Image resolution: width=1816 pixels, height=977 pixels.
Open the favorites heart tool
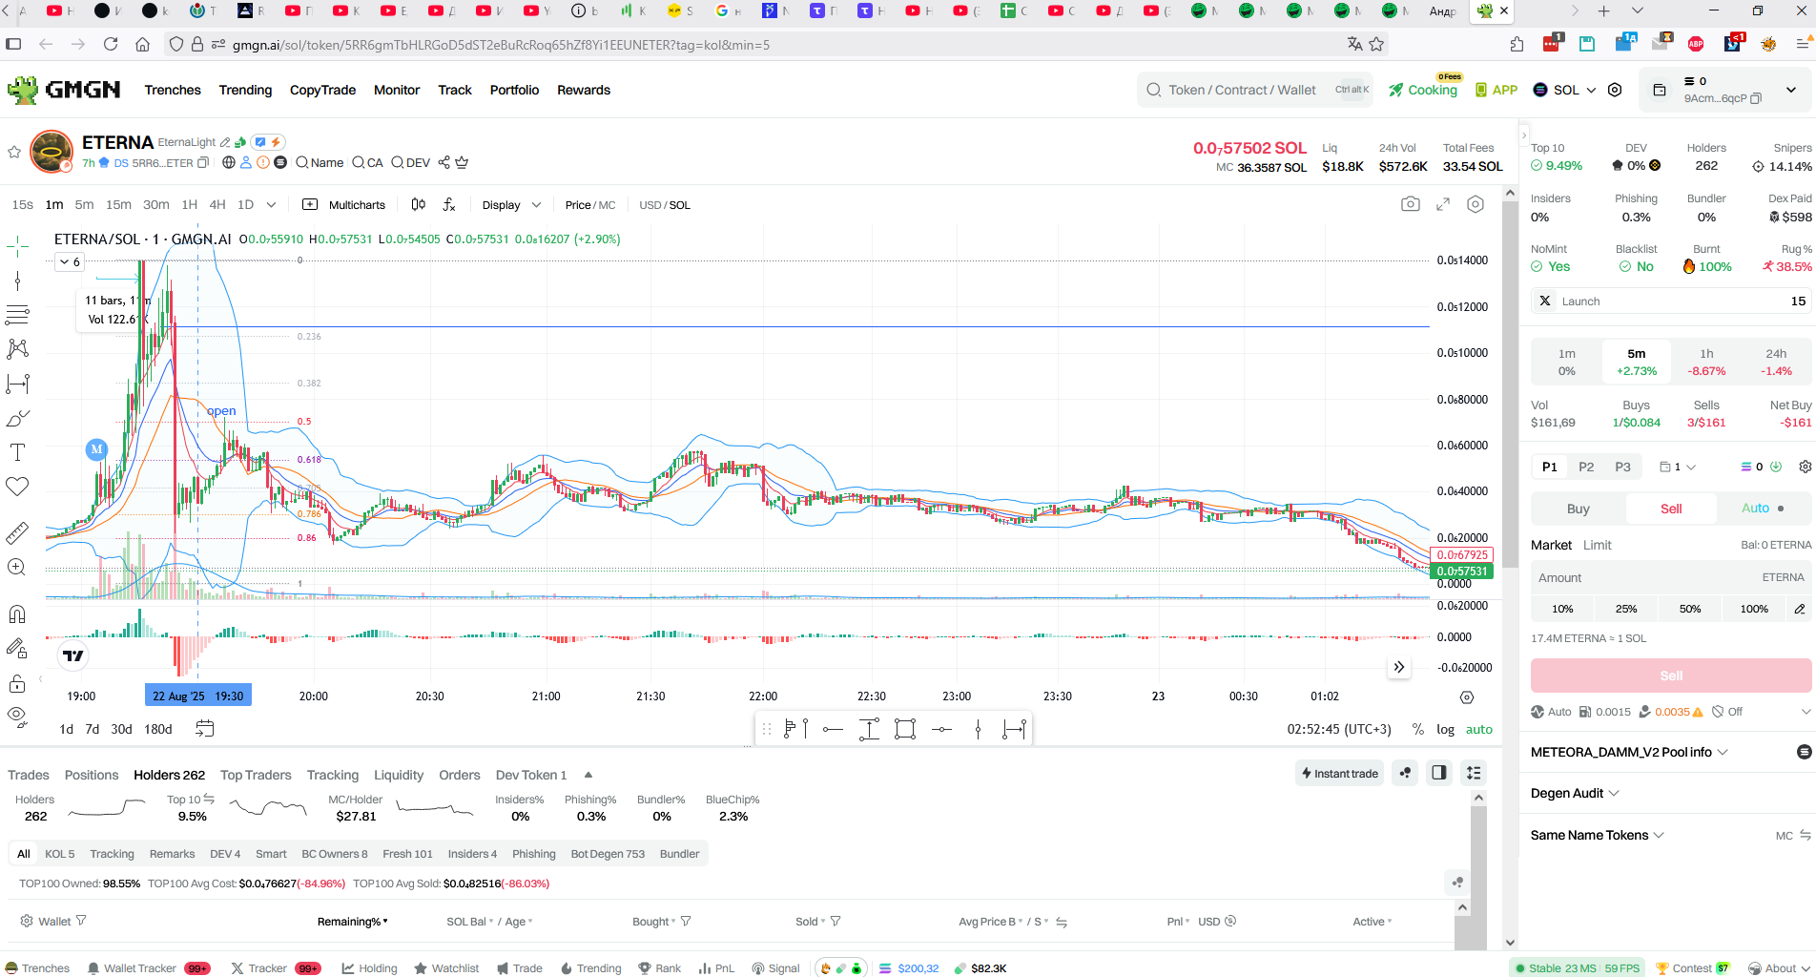[17, 487]
